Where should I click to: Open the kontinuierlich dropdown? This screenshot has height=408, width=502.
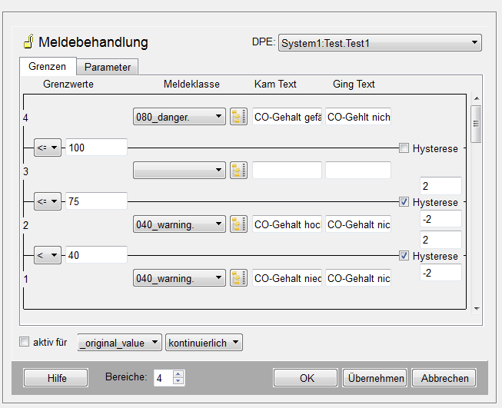(x=204, y=343)
